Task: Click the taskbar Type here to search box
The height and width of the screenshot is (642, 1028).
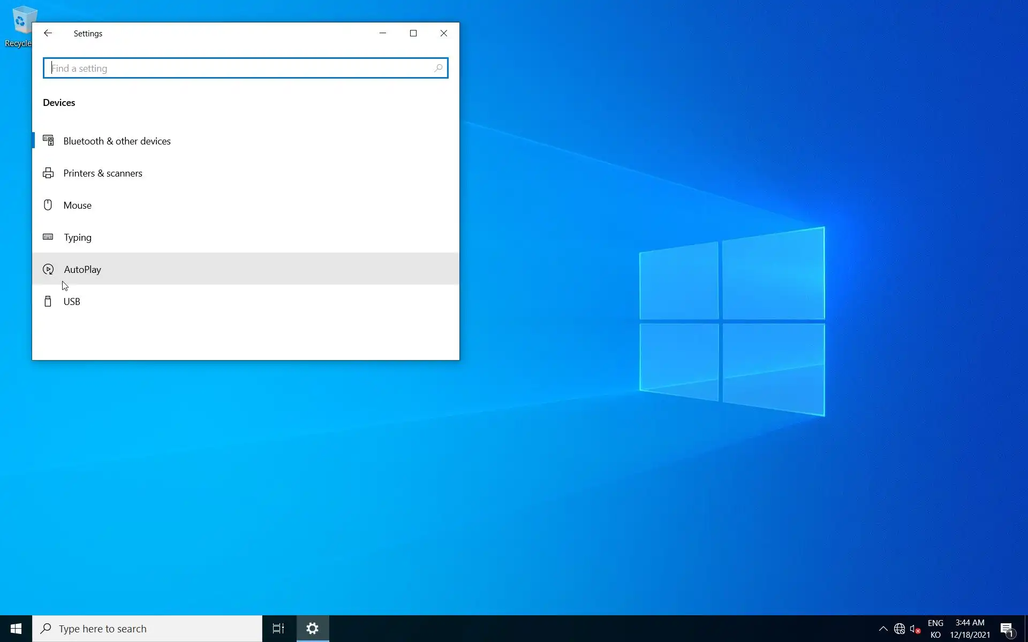Action: [x=147, y=629]
